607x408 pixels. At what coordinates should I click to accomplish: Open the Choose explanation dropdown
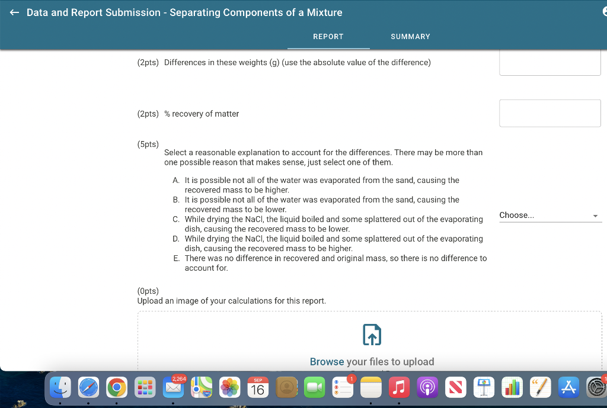click(x=550, y=216)
